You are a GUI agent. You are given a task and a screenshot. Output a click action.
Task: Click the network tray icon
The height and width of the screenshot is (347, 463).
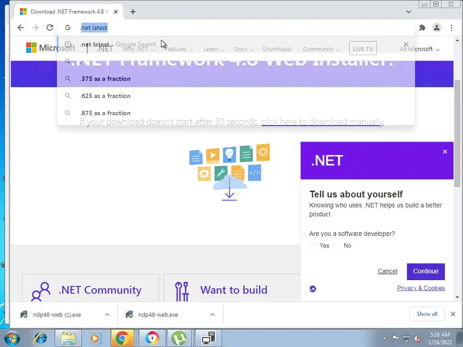click(406, 339)
